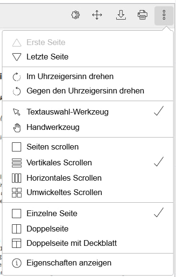
Task: Choose Doppelseite mit Deckblatt
Action: (88, 243)
